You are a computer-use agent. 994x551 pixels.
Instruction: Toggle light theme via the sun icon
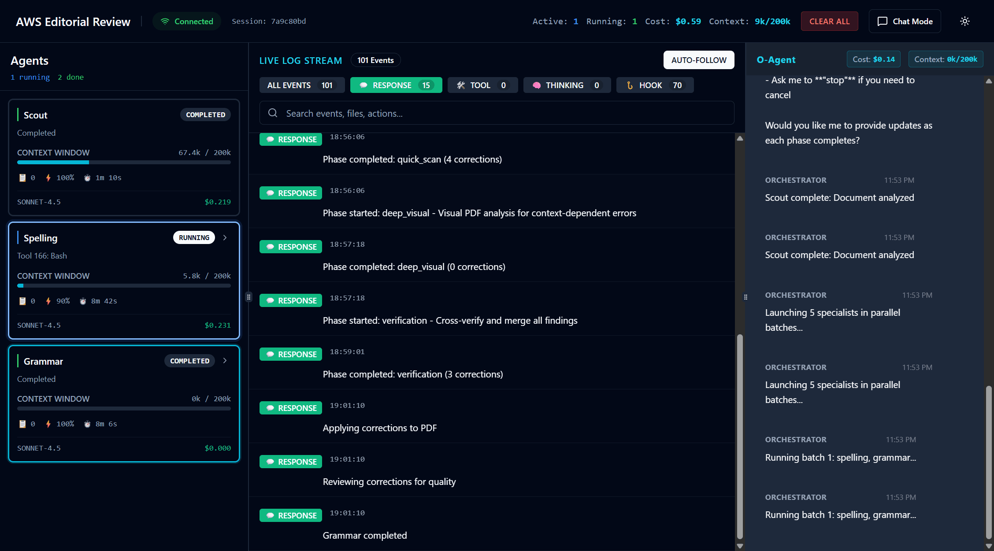[965, 21]
